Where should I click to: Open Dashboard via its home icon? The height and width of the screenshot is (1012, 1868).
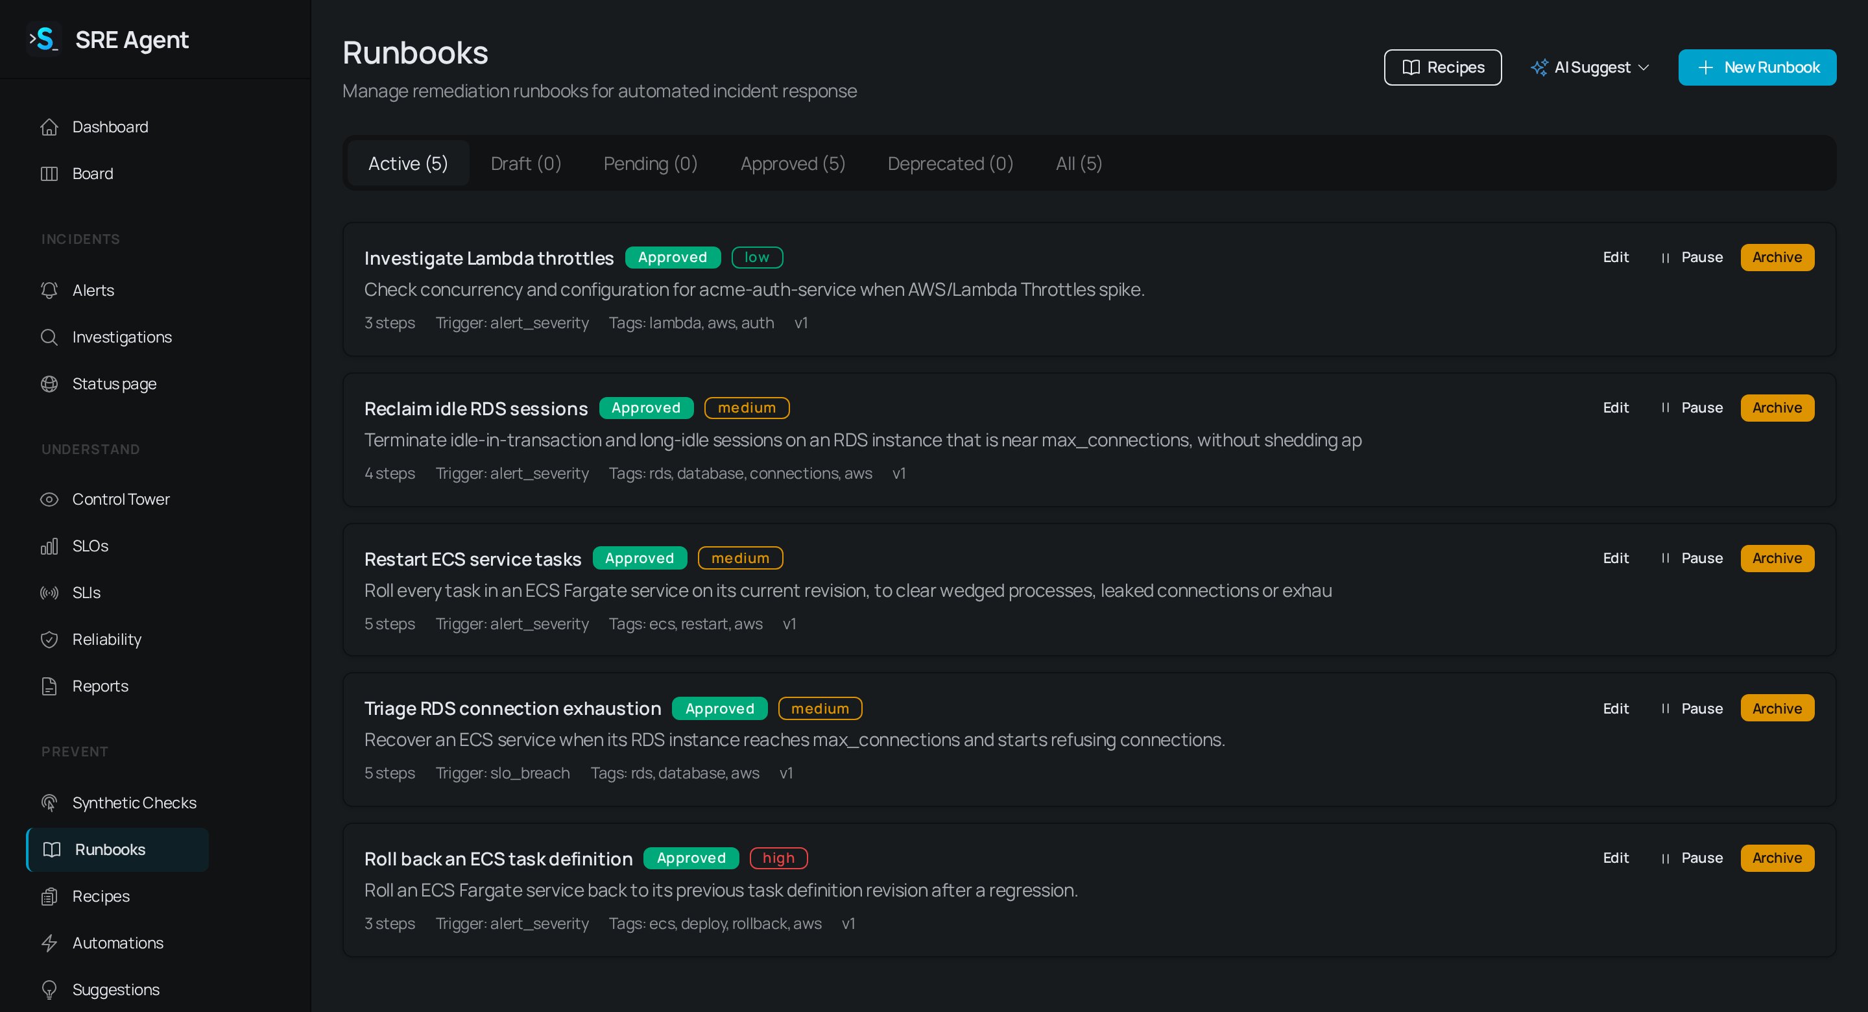(x=49, y=127)
